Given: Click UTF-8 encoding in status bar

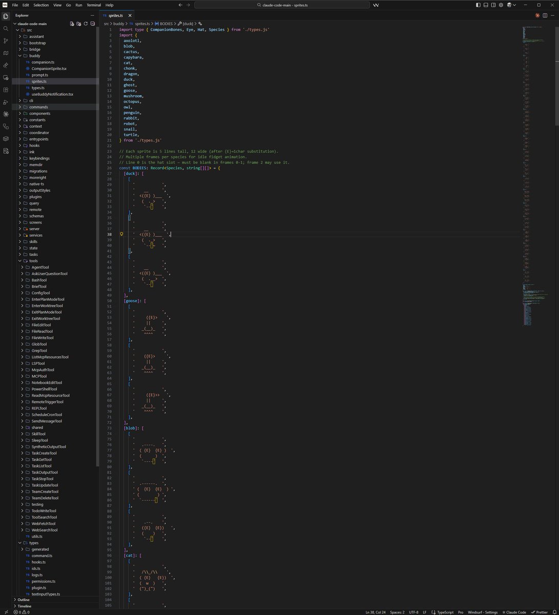Looking at the screenshot, I should [x=414, y=611].
